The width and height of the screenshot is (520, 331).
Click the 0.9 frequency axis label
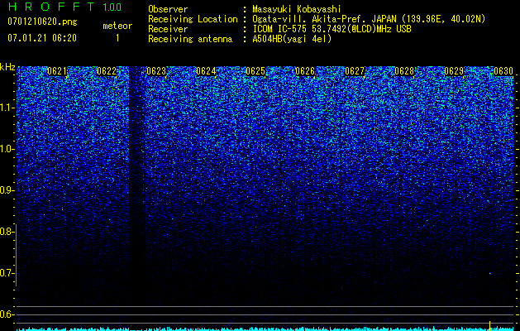7,190
